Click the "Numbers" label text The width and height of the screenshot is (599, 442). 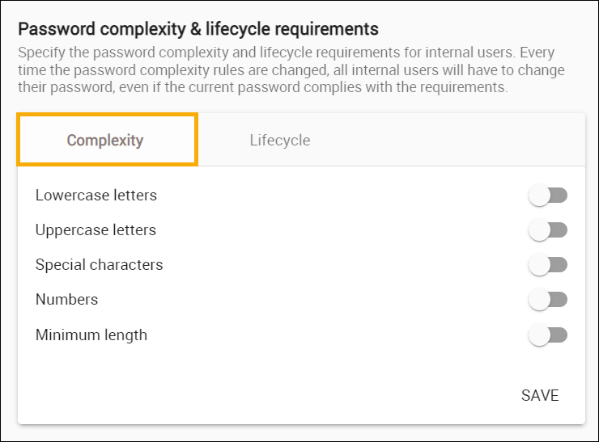click(66, 300)
